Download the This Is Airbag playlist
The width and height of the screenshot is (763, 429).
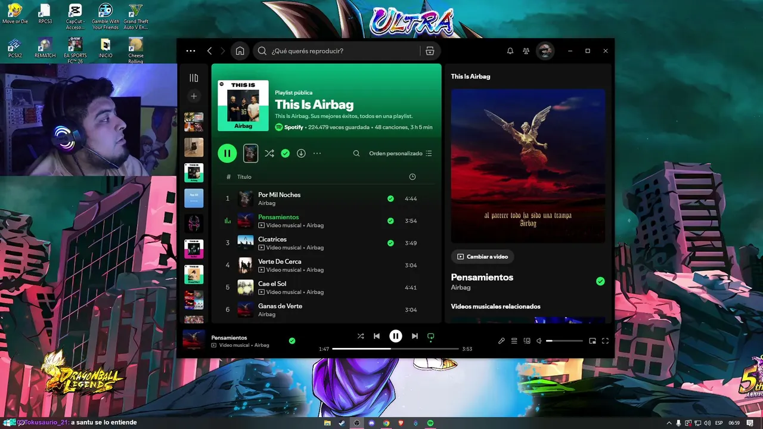301,153
